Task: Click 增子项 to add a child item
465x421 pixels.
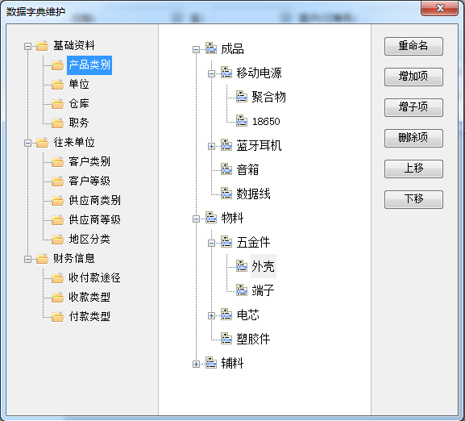Action: (x=413, y=107)
